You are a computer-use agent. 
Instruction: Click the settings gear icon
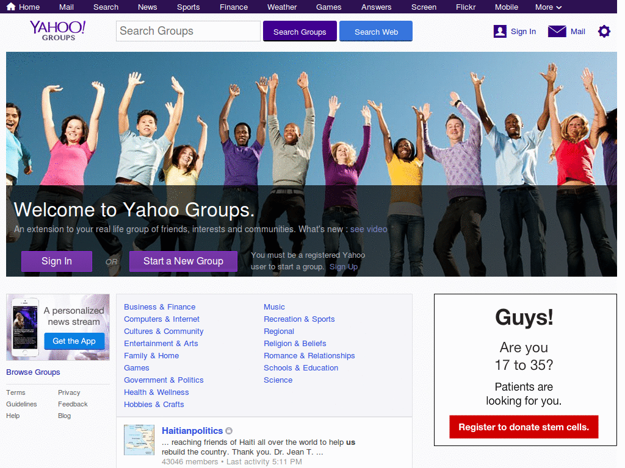(x=604, y=31)
